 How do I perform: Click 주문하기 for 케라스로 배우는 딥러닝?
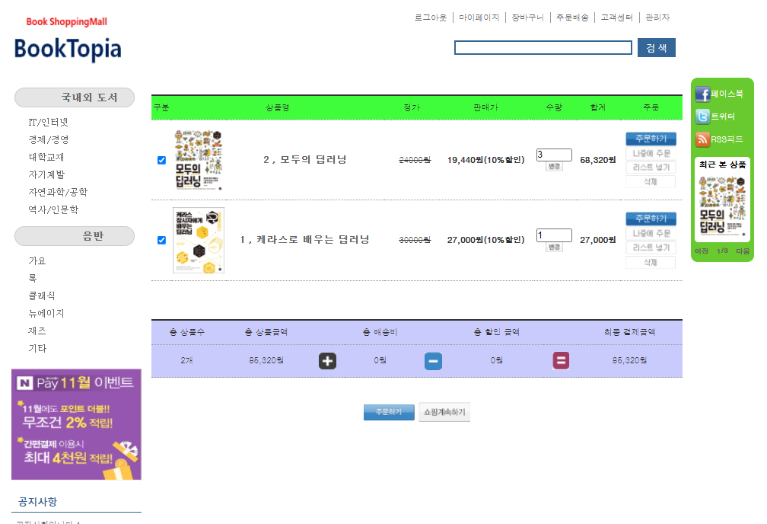(x=651, y=219)
